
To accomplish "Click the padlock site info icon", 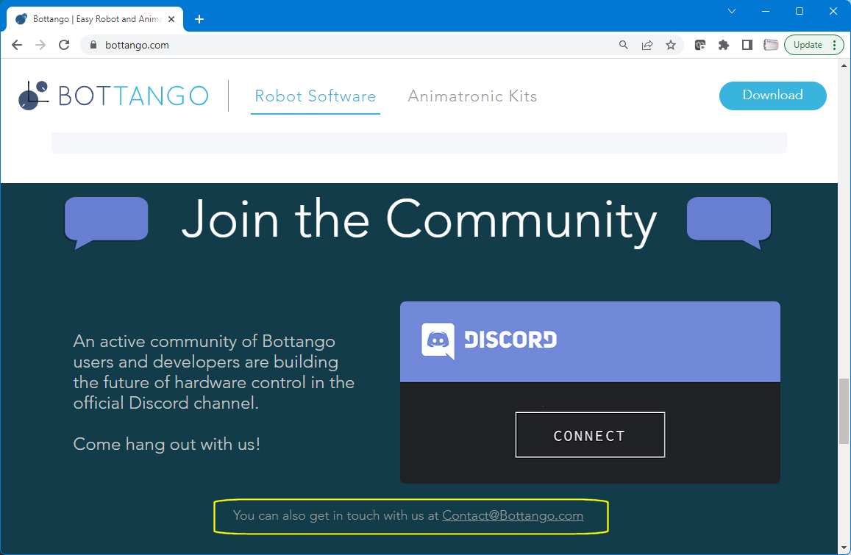I will (x=93, y=45).
